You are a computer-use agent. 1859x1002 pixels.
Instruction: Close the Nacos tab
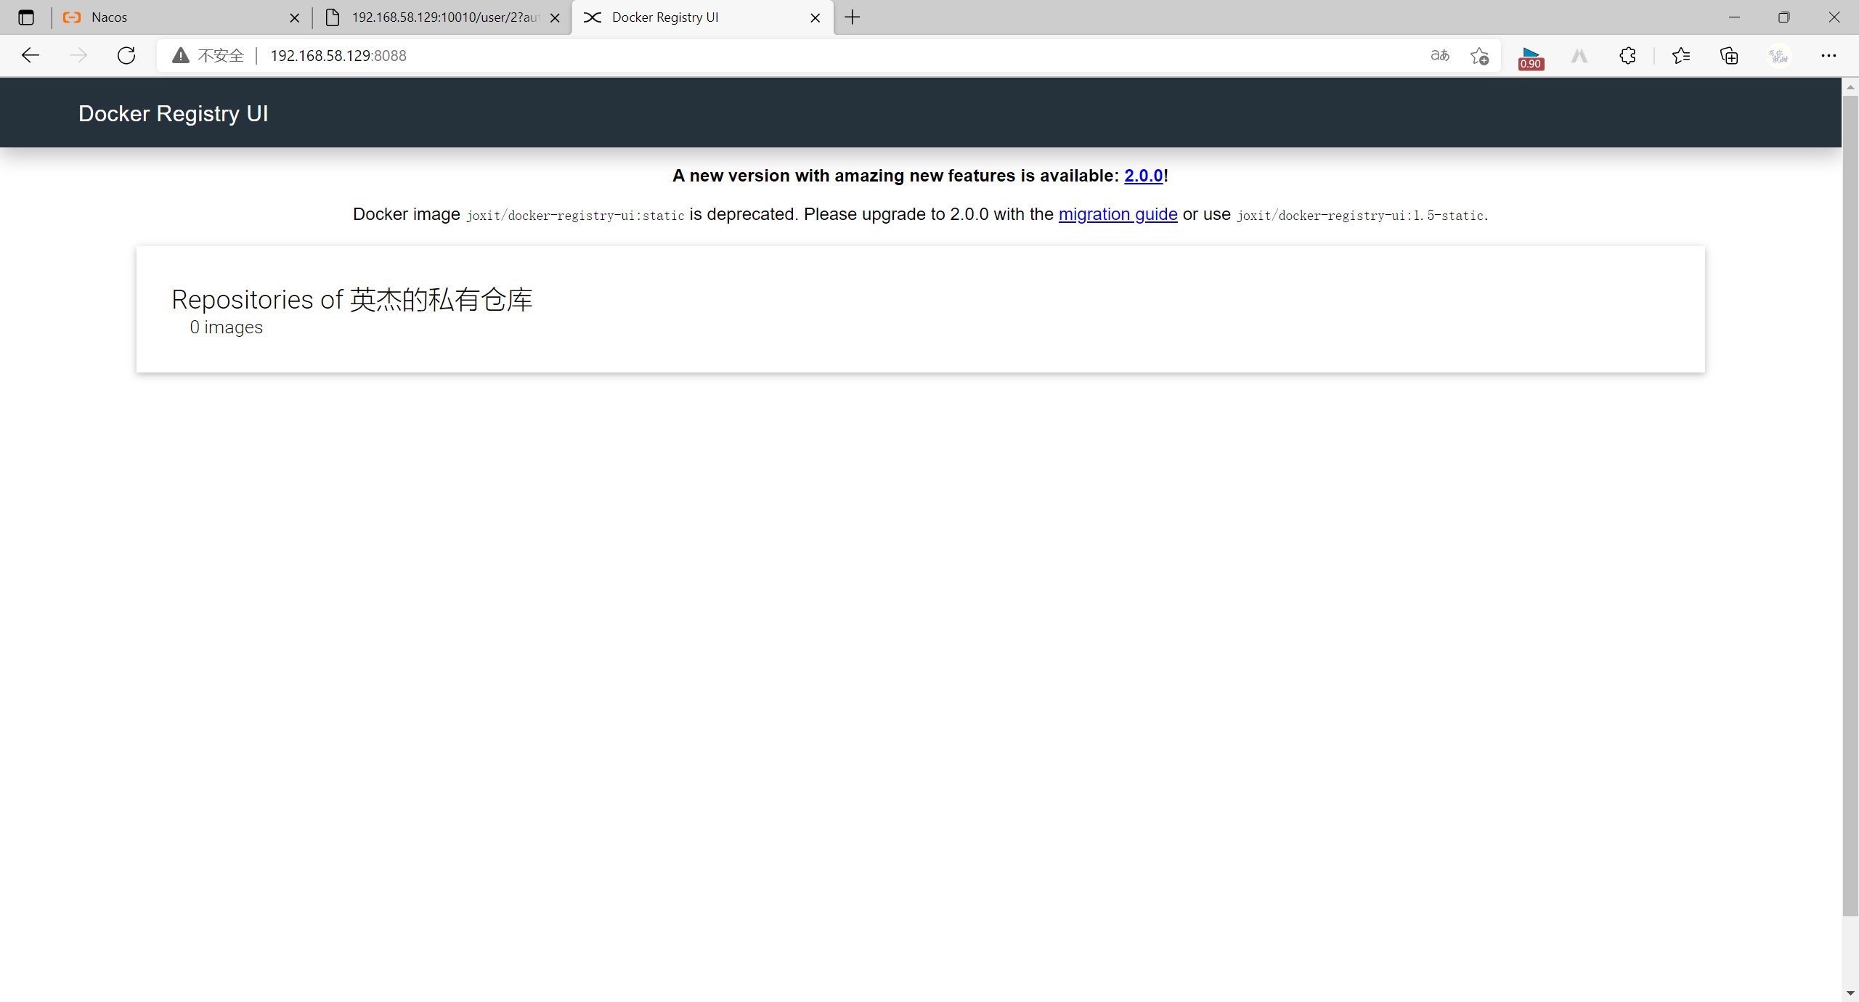point(294,17)
